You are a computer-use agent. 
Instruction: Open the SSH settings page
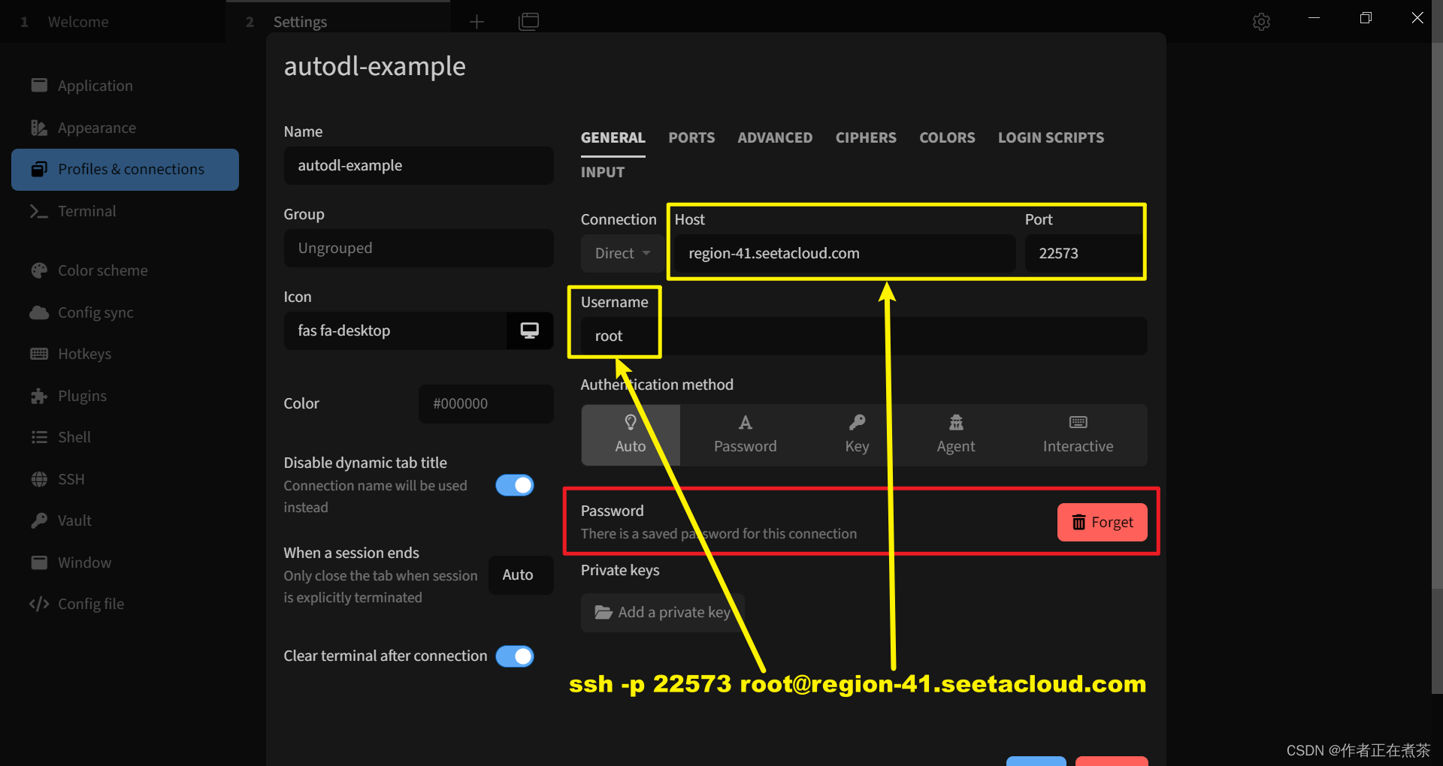(x=125, y=479)
